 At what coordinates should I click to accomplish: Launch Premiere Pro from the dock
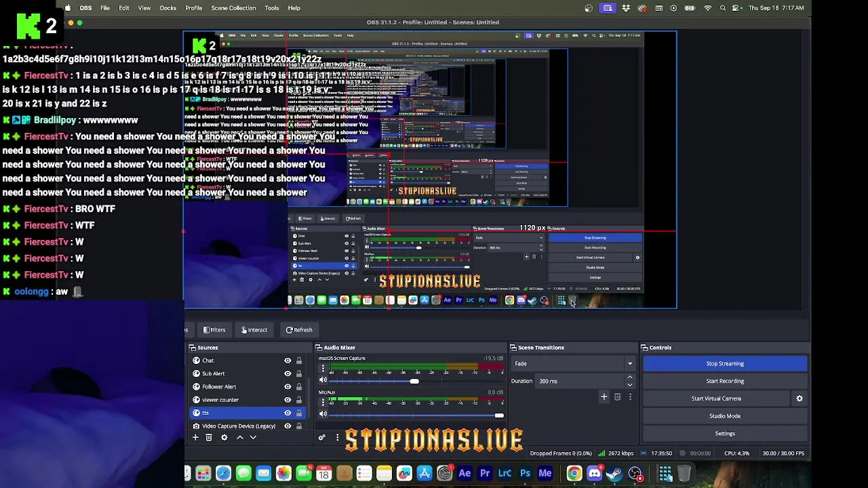click(485, 473)
